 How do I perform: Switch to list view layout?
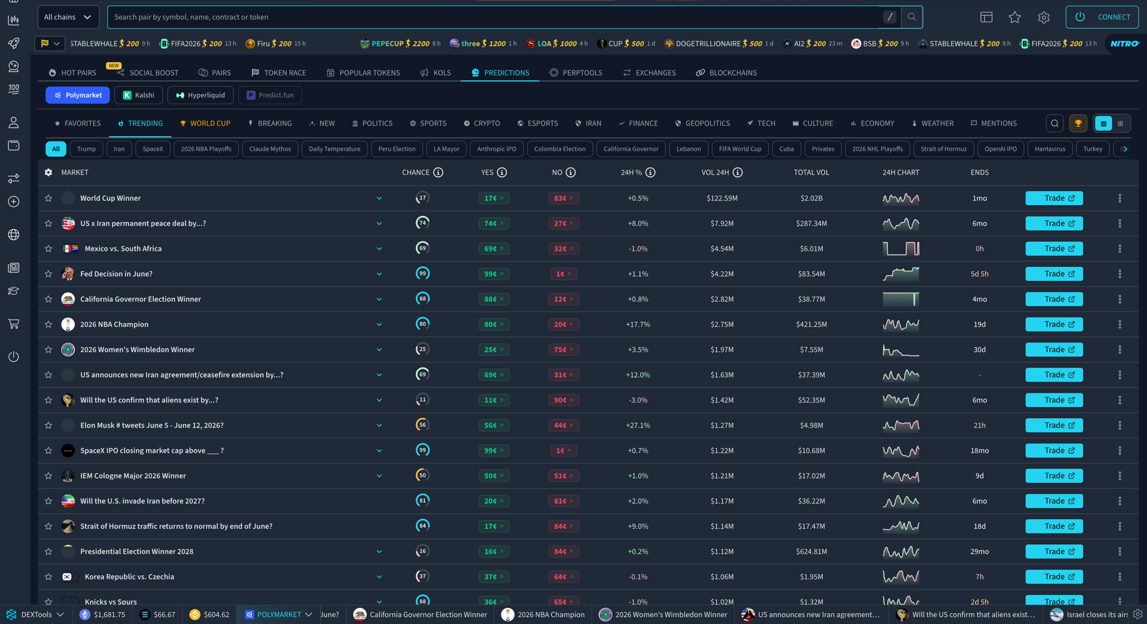click(x=1103, y=123)
